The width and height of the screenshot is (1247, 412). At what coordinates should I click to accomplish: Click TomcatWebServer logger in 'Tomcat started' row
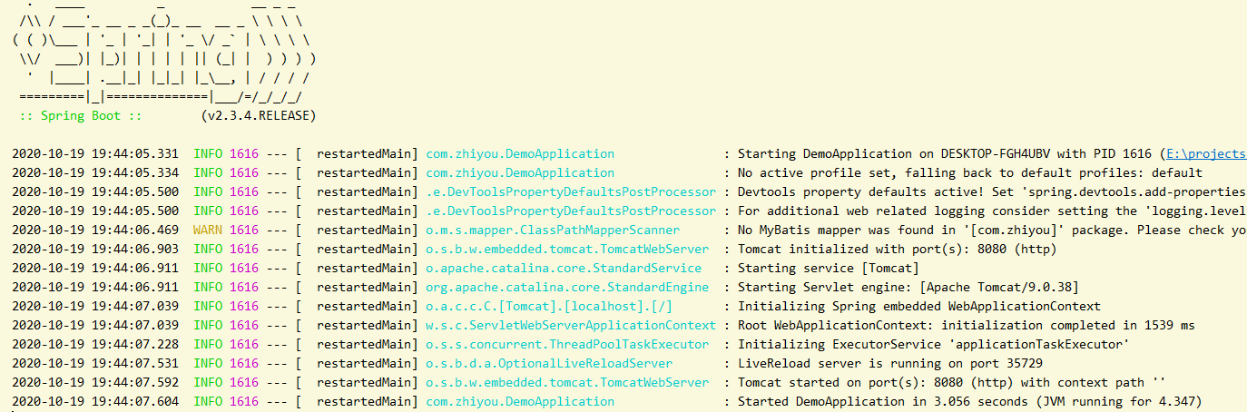pyautogui.click(x=567, y=383)
